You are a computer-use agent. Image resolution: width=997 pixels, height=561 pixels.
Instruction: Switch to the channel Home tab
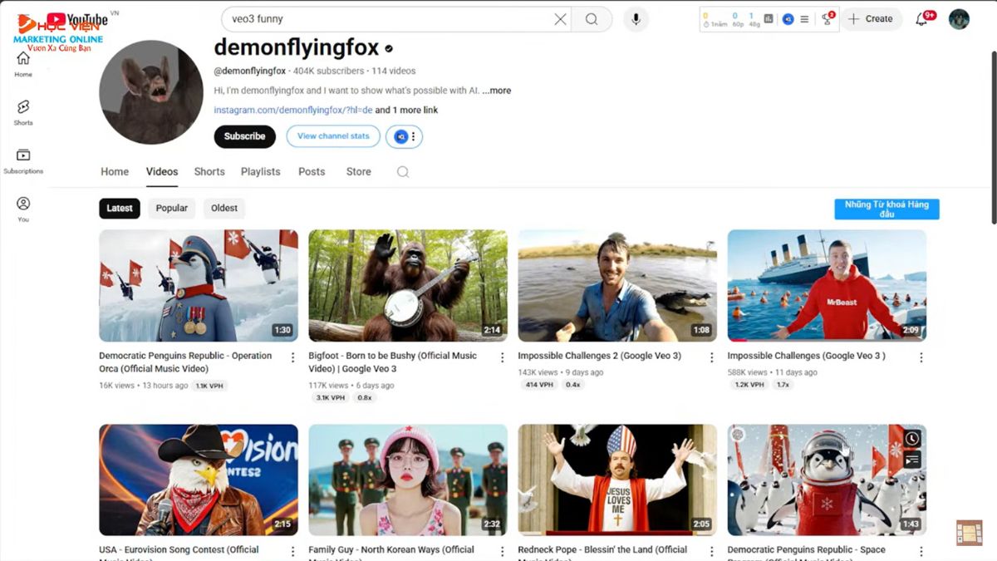click(x=115, y=172)
